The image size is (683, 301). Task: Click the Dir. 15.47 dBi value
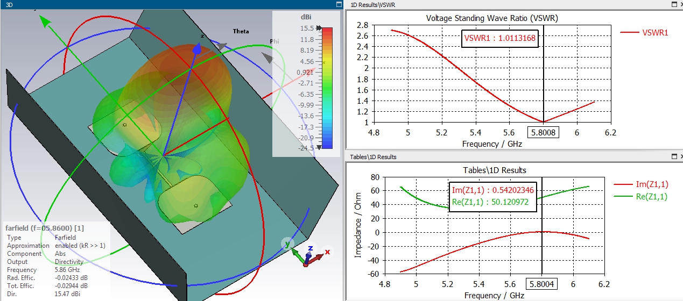[68, 294]
